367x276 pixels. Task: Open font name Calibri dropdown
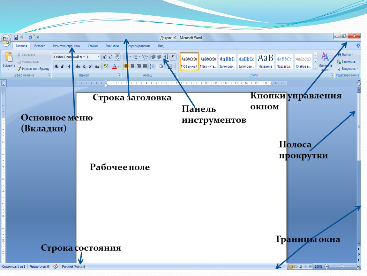[x=84, y=57]
